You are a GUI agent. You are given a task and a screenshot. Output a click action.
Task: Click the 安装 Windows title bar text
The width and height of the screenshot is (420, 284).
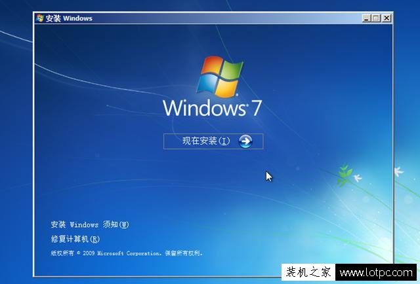coord(69,18)
